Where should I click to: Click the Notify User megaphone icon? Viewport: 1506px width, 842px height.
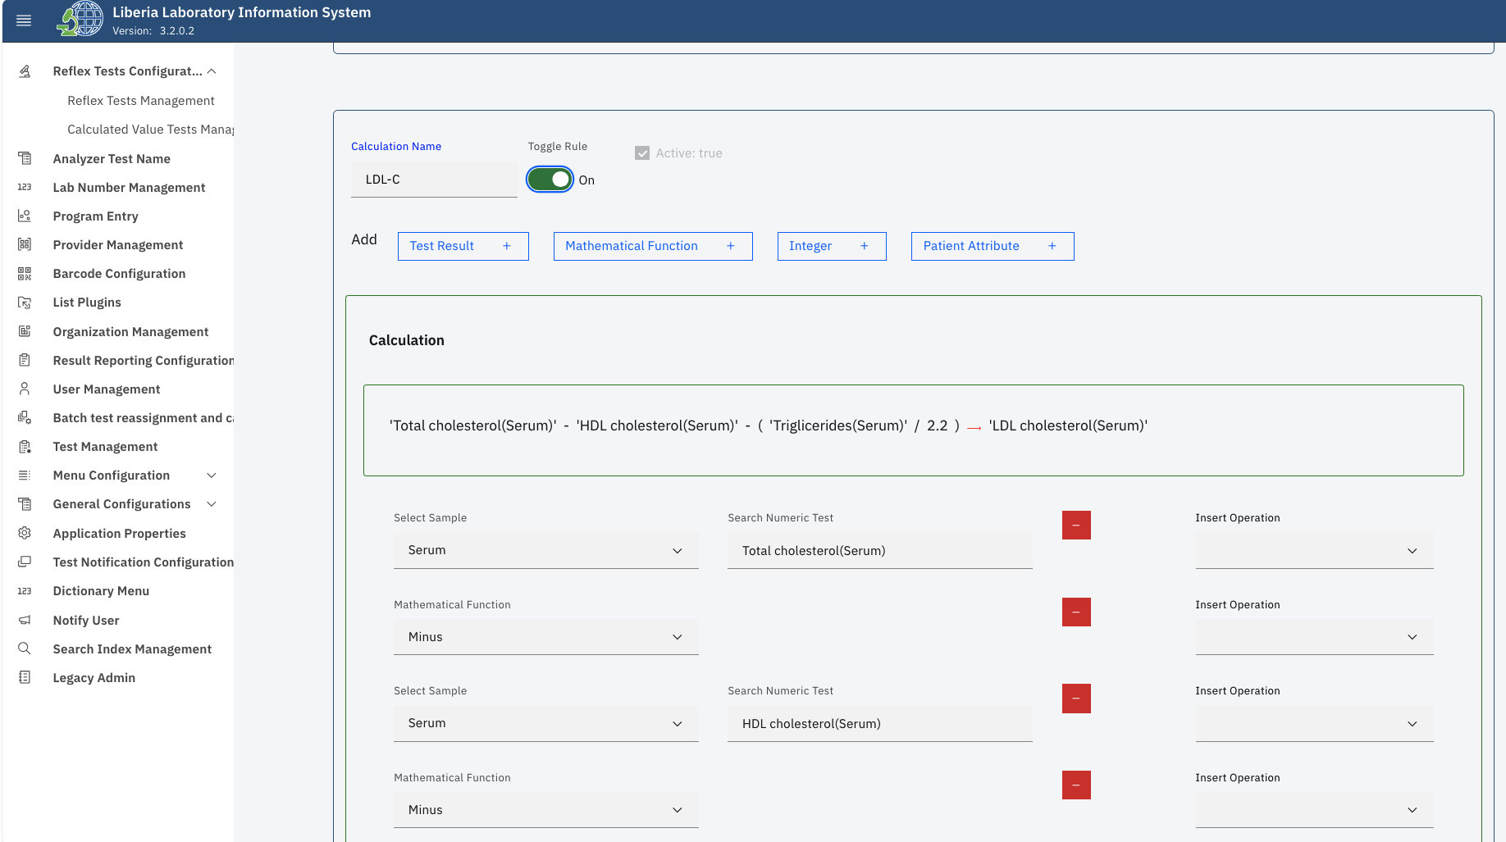click(x=25, y=620)
